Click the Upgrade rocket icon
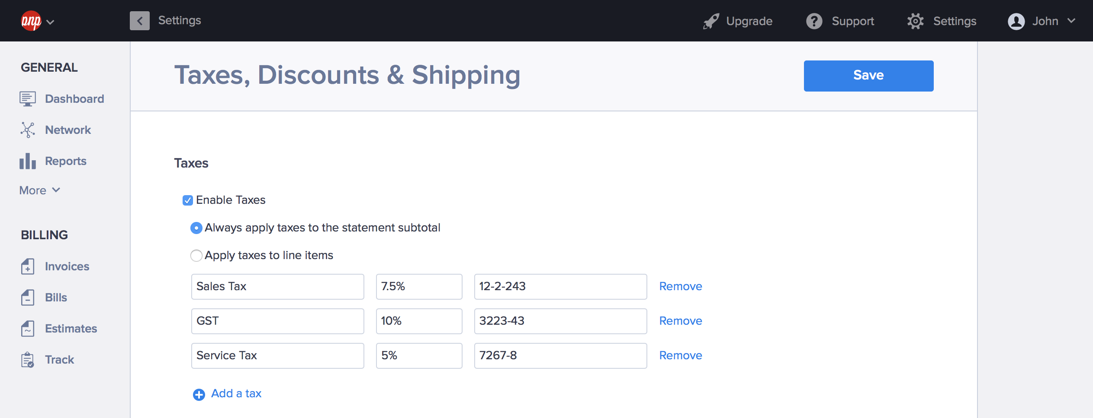This screenshot has width=1093, height=418. [x=711, y=21]
